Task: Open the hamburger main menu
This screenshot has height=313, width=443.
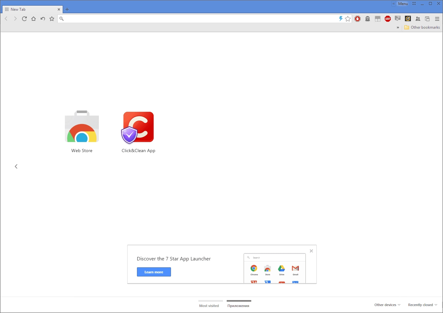Action: coord(437,19)
